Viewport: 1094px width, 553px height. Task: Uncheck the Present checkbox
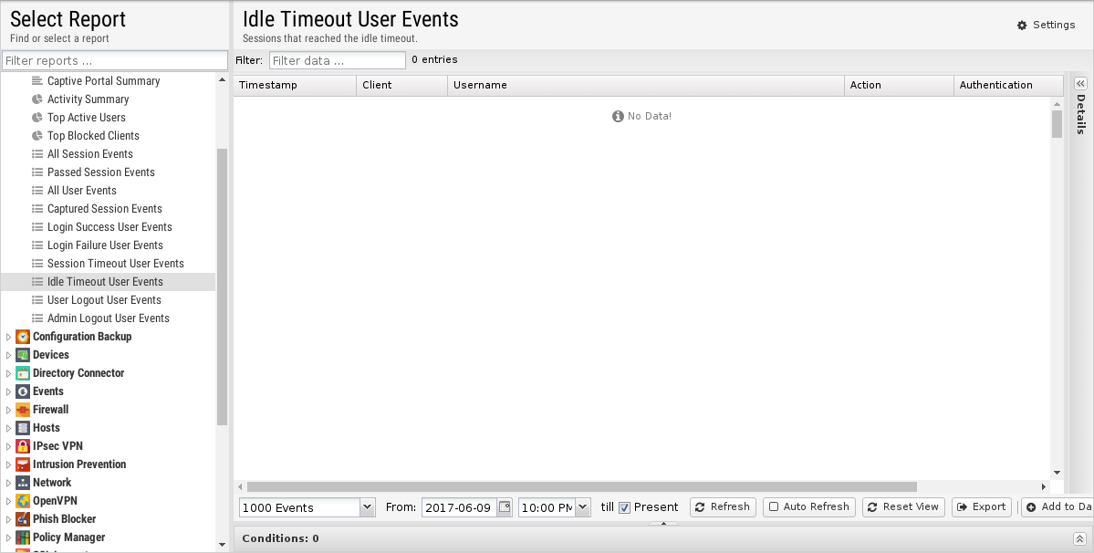(624, 507)
